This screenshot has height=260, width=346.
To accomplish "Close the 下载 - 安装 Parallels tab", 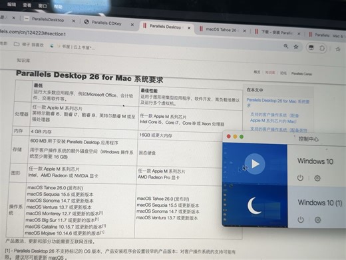I will point(299,34).
